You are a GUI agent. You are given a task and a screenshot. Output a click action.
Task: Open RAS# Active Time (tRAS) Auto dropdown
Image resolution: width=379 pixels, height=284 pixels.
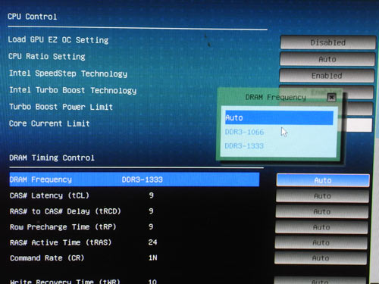click(321, 242)
